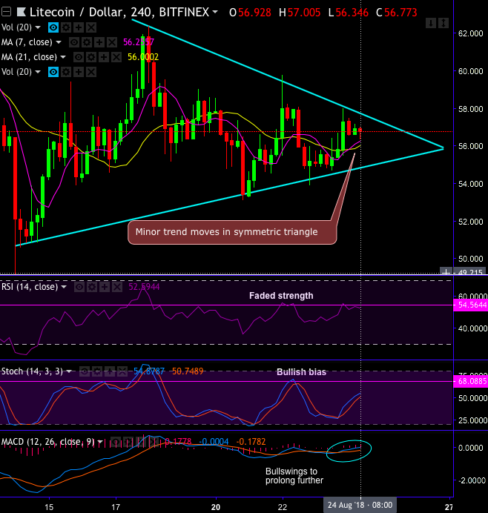Toggle visibility eye for MA (7, close)

[x=74, y=42]
